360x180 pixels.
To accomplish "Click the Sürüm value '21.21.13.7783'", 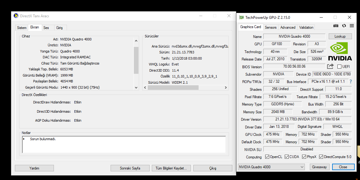I will pos(183,52).
